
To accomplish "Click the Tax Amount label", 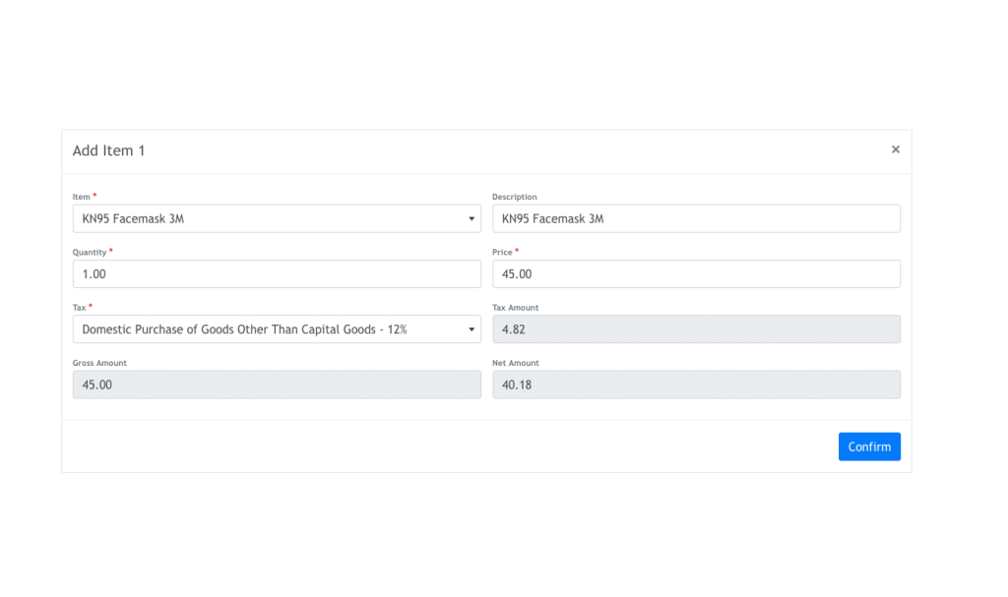I will click(x=515, y=307).
